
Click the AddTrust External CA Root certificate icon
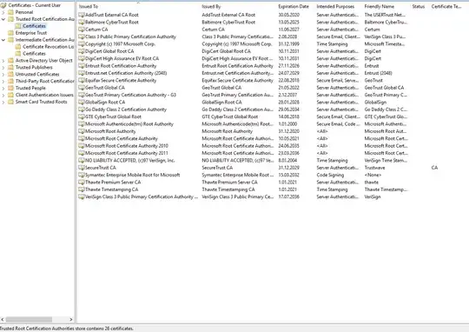[82, 15]
